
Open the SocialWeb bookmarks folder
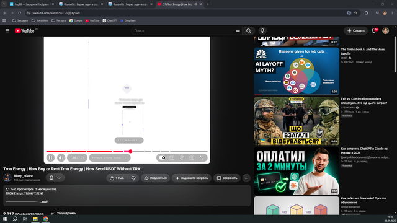[40, 20]
